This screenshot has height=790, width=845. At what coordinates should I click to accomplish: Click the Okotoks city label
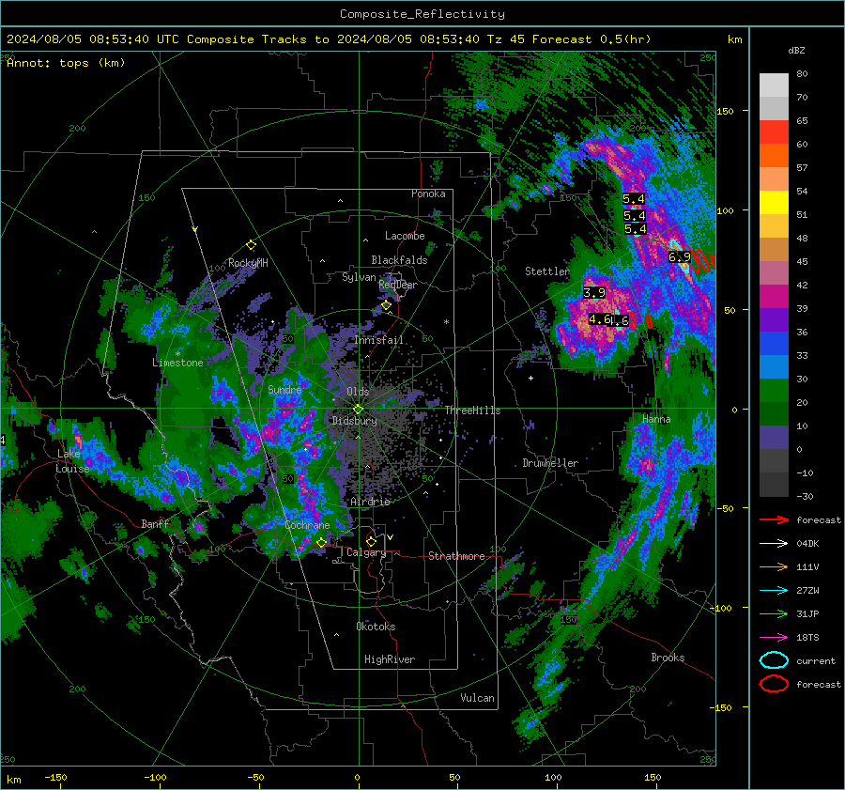click(x=376, y=627)
